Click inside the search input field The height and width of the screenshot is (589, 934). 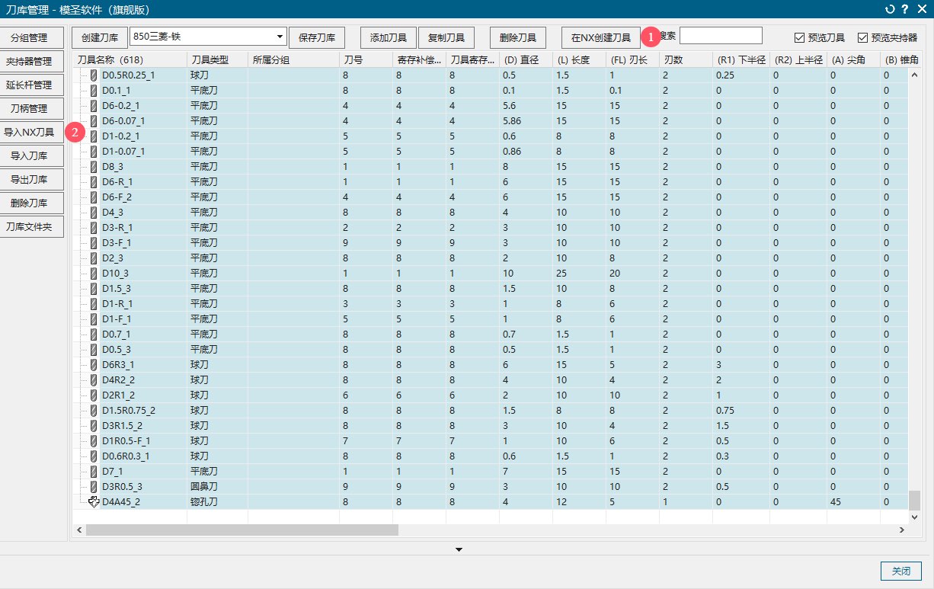click(x=721, y=35)
